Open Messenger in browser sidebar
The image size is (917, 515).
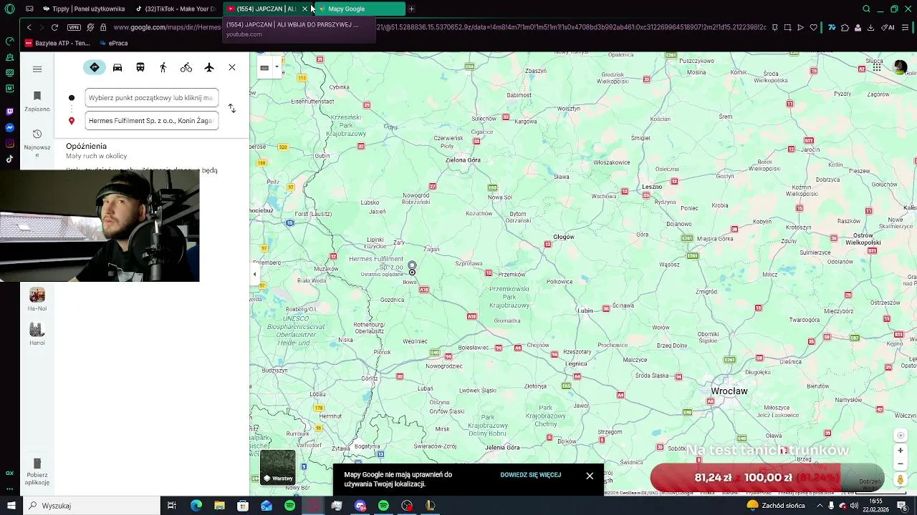(x=9, y=127)
